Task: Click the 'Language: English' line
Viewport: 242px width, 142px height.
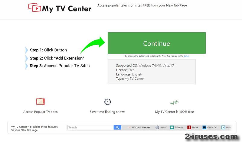Action: [129, 74]
